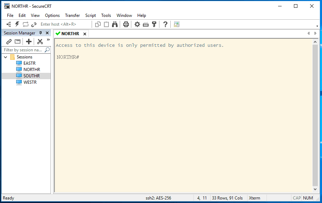Click the NUM indicator in status bar
The image size is (322, 203).
click(308, 198)
